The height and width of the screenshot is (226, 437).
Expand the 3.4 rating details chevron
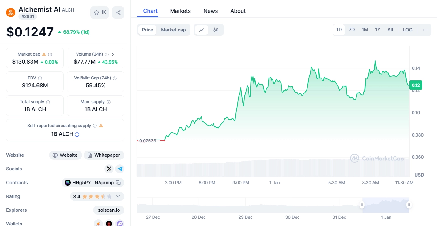[118, 196]
